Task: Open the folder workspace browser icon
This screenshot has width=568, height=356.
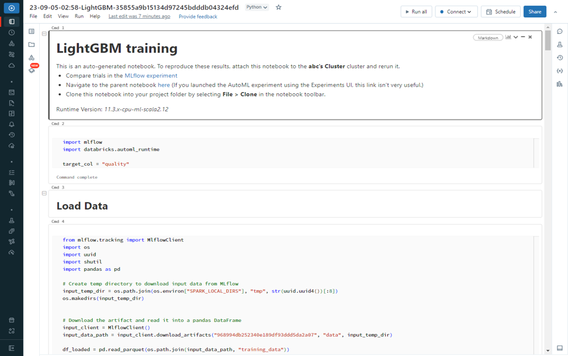Action: (x=32, y=45)
